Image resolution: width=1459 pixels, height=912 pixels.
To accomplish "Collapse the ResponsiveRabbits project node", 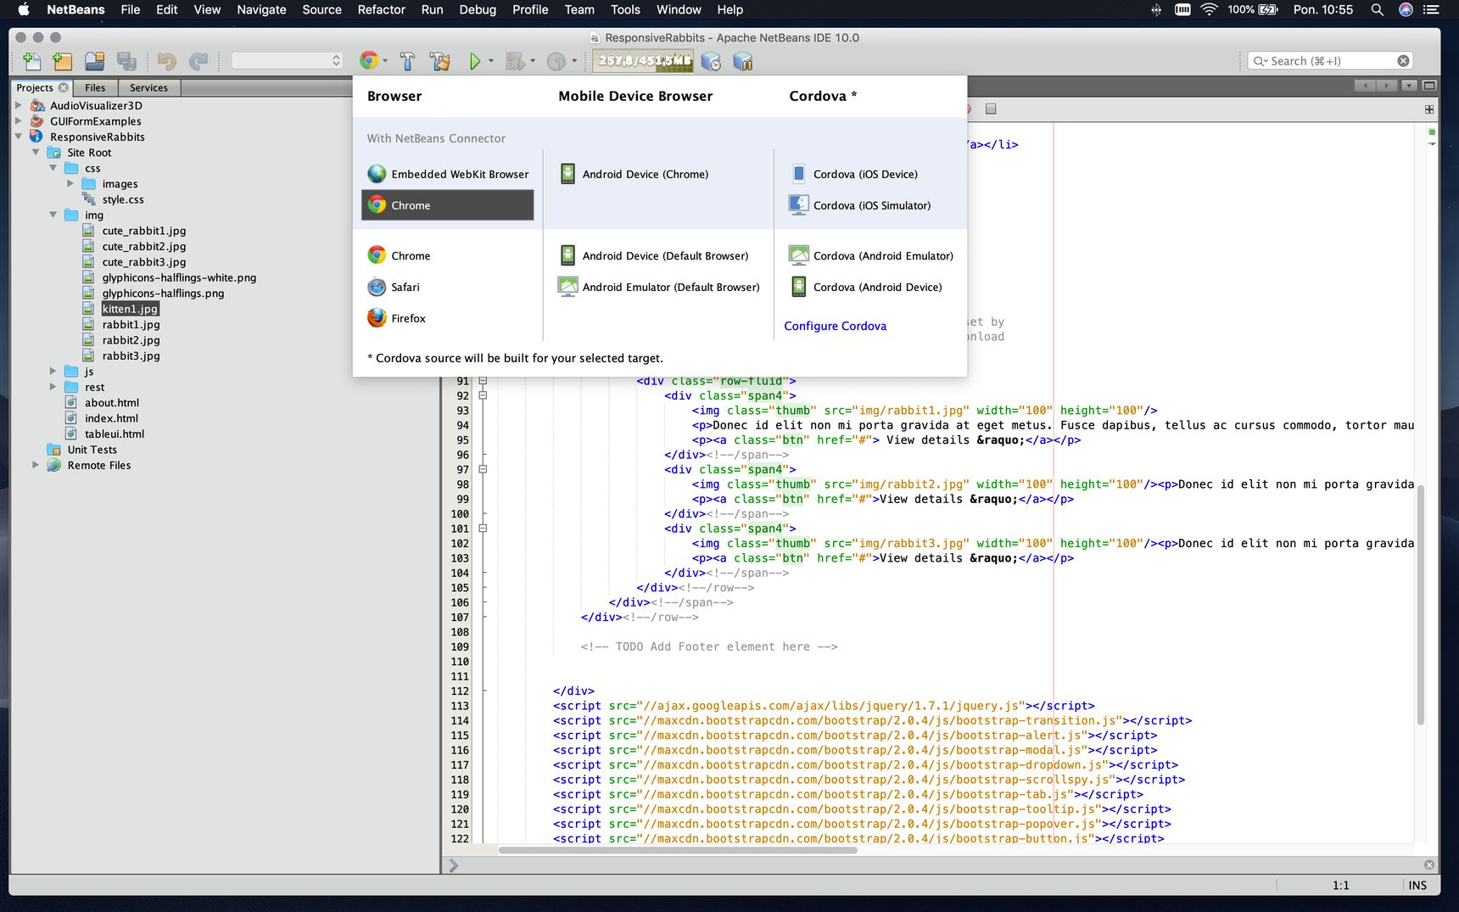I will (x=19, y=137).
